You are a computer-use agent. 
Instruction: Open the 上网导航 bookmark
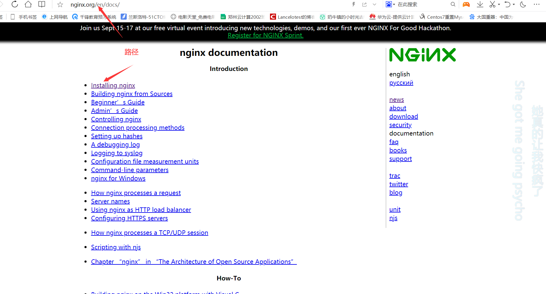pos(55,17)
